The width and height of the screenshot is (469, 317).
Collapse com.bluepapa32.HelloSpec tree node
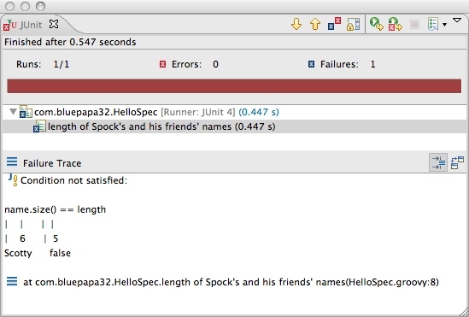point(13,112)
